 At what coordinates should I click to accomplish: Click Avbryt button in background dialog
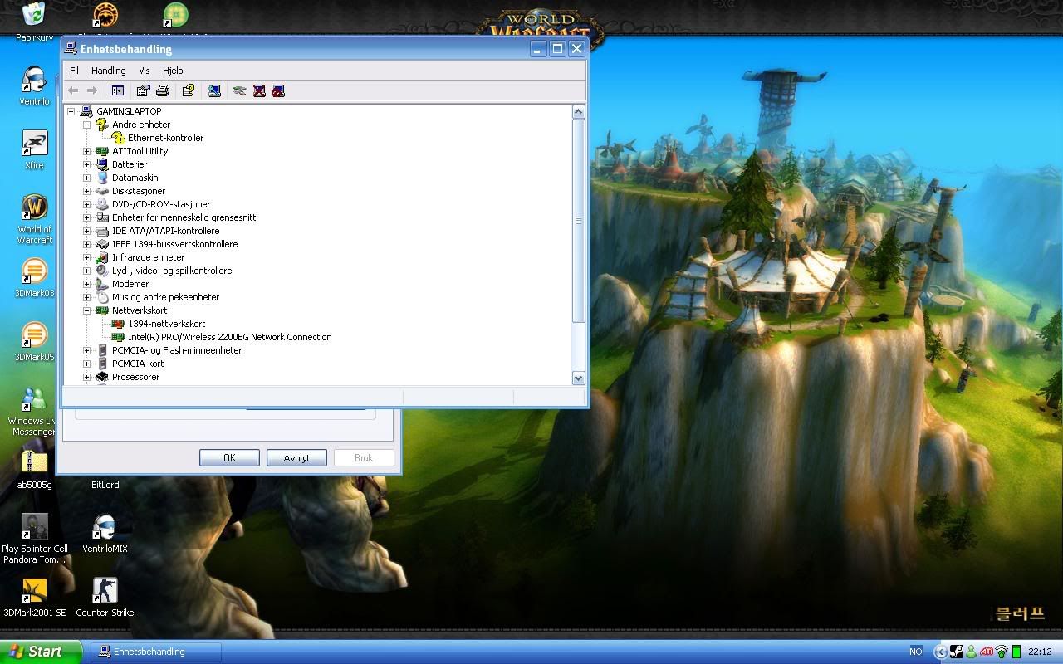[296, 457]
